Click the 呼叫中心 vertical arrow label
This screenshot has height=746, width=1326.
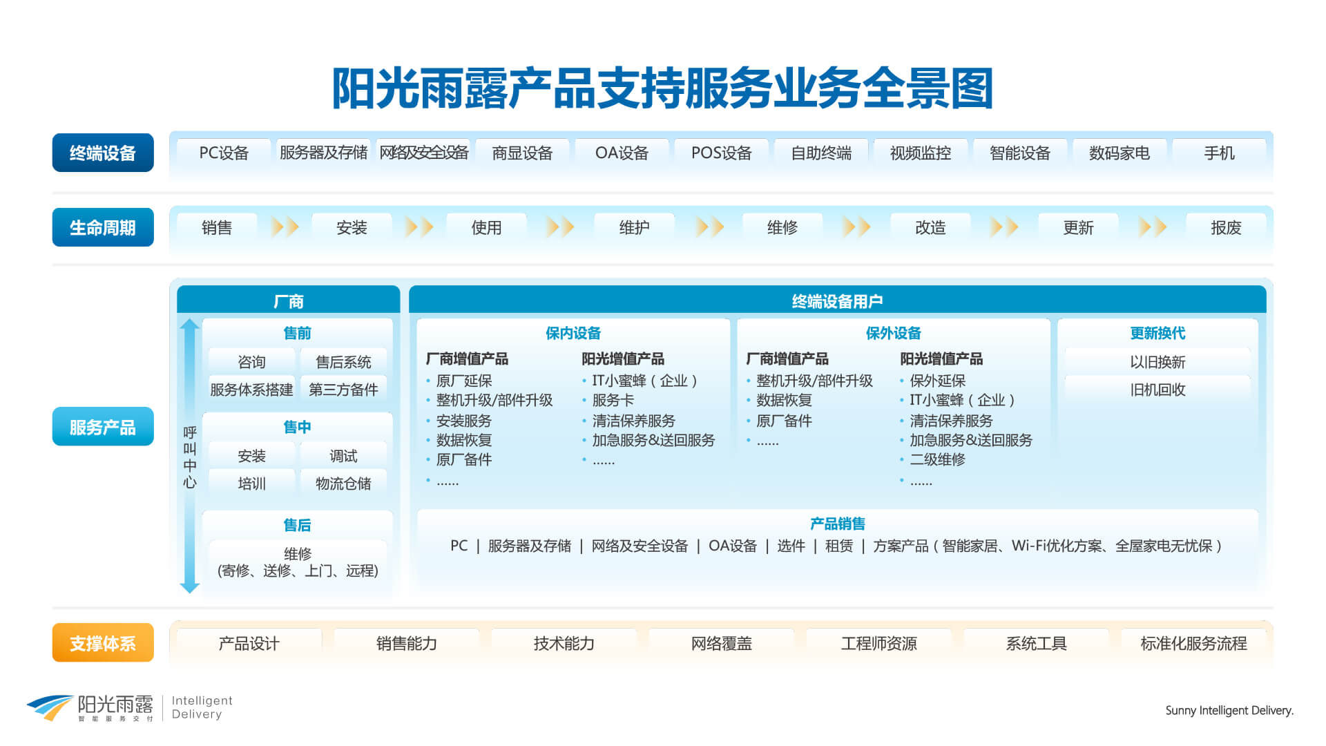coord(190,457)
